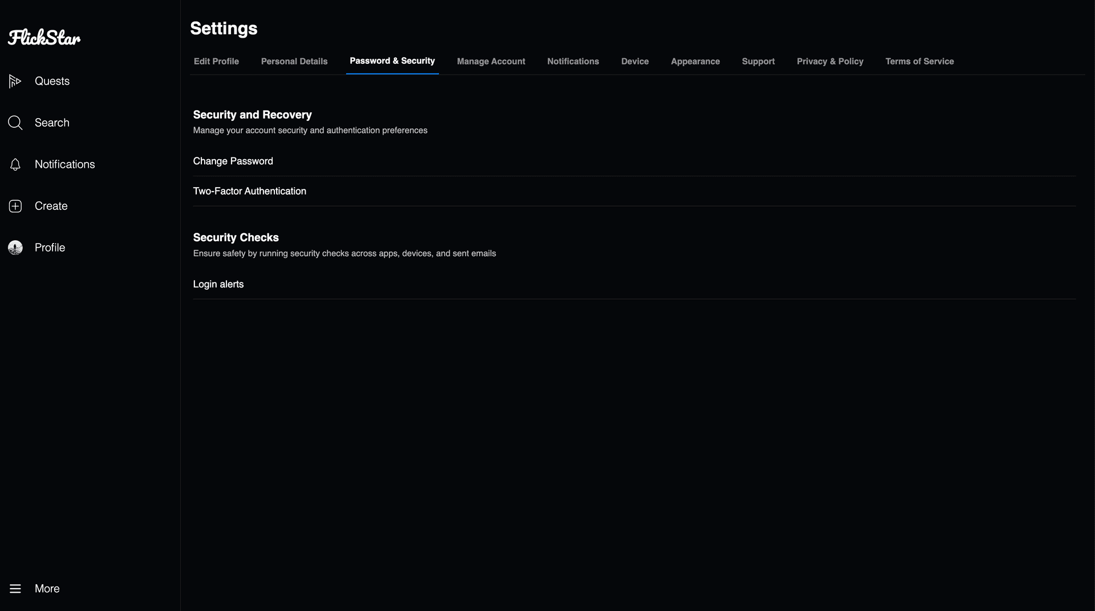This screenshot has height=611, width=1095.
Task: Open the Personal Details tab
Action: 294,61
